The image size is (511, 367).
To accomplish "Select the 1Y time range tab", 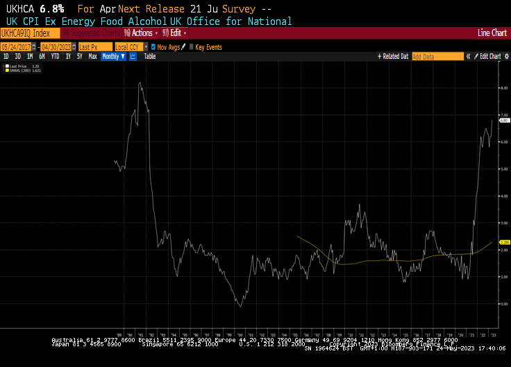I will [68, 57].
